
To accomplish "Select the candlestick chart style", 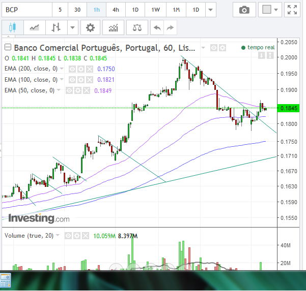I will [13, 28].
